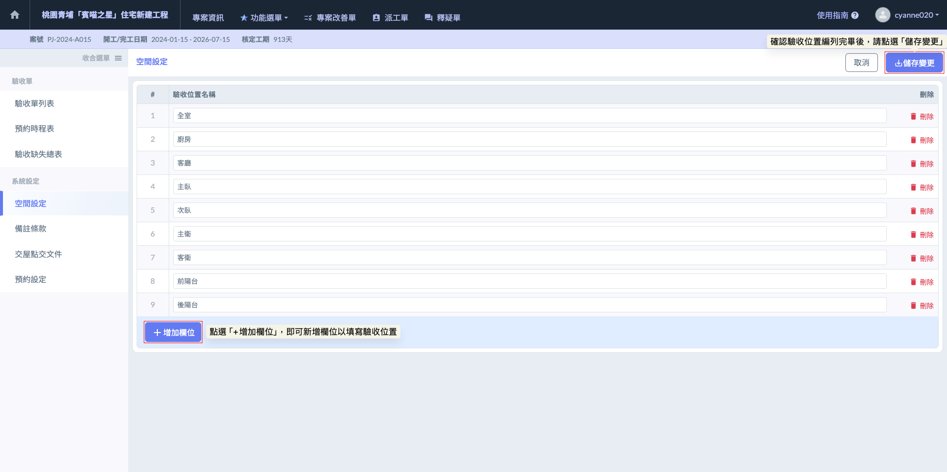Click the 客廳 name input field
The width and height of the screenshot is (947, 472).
click(x=530, y=163)
